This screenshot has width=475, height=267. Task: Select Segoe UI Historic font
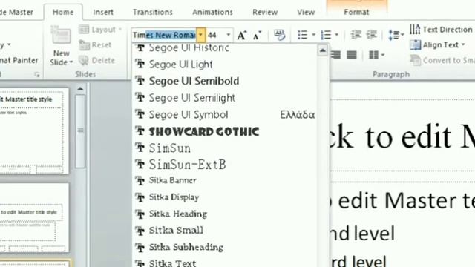pos(224,47)
